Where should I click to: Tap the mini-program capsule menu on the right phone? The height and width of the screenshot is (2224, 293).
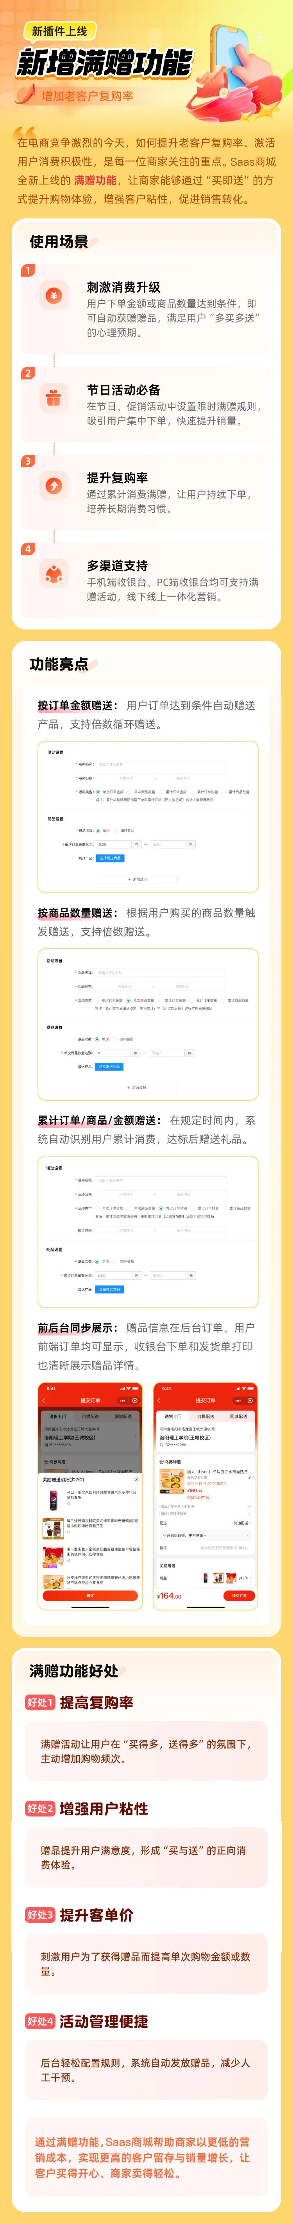coord(245,1400)
